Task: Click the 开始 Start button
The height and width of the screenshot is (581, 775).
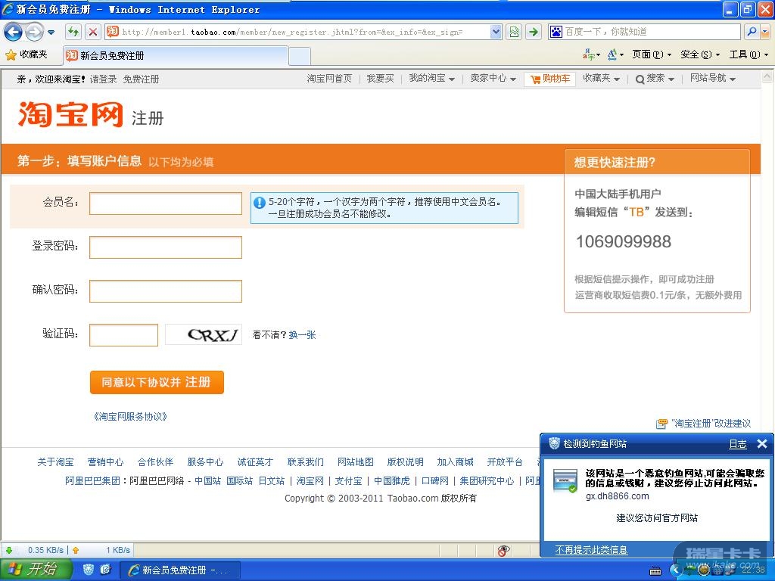Action: tap(36, 570)
